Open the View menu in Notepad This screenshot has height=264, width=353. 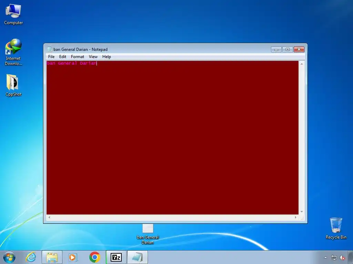[93, 57]
